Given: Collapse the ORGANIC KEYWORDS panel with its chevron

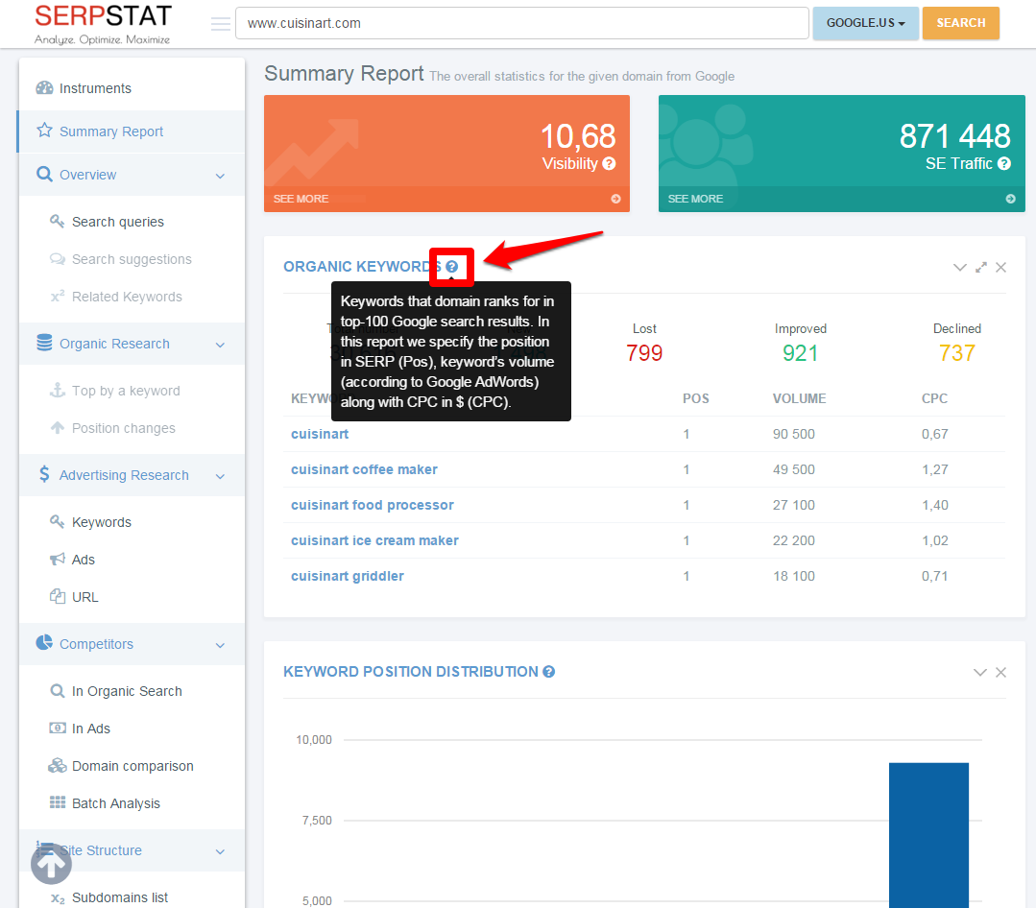Looking at the screenshot, I should [960, 267].
